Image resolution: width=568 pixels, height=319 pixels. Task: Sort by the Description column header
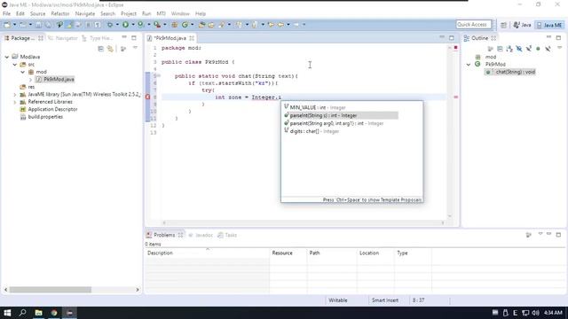(x=207, y=253)
